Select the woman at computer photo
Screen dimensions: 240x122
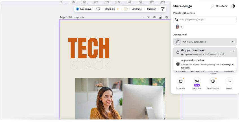click(120, 99)
